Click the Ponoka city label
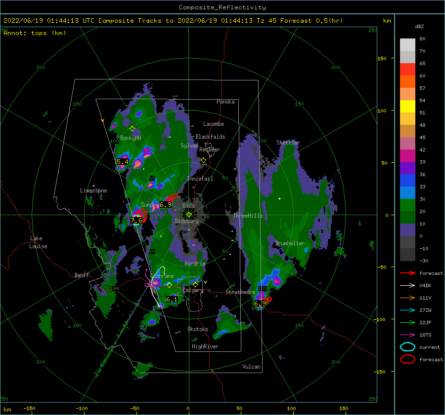Image resolution: width=445 pixels, height=415 pixels. (225, 102)
